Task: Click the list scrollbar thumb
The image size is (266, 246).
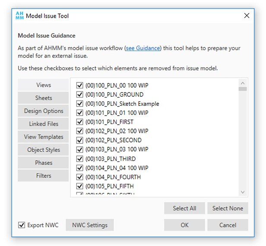Action: 243,89
